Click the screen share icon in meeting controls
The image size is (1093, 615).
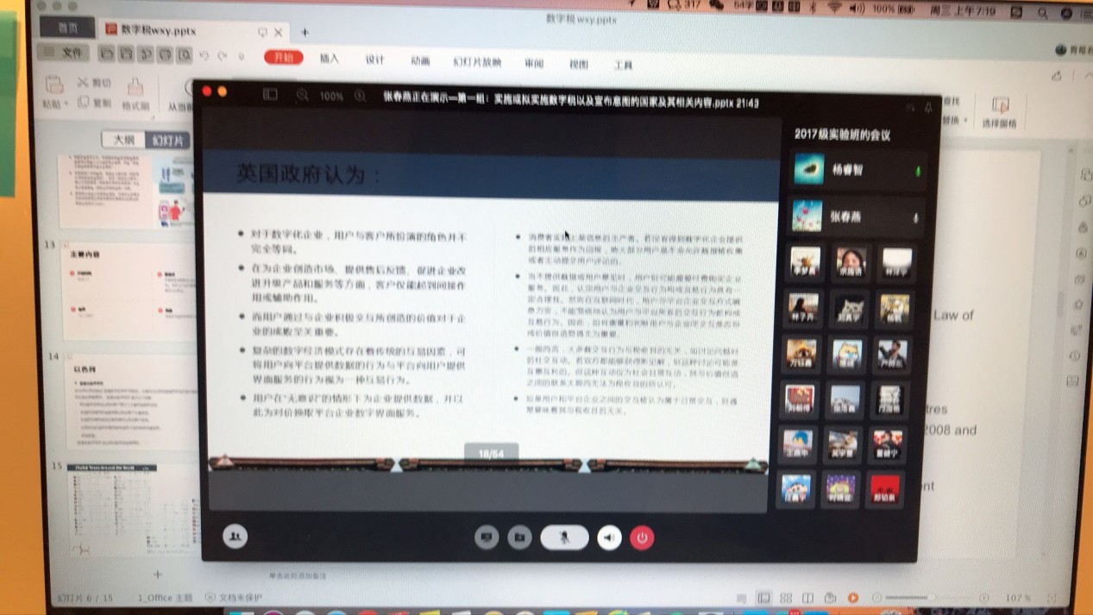pyautogui.click(x=487, y=537)
